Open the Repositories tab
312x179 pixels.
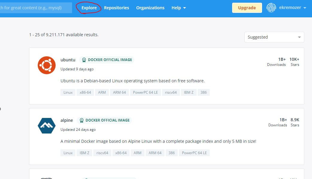coord(116,8)
